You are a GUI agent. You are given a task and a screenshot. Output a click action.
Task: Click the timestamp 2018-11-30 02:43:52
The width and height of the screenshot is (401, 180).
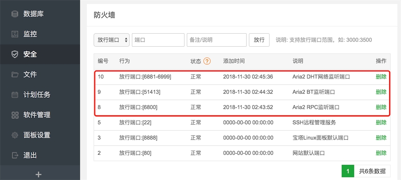pos(248,107)
